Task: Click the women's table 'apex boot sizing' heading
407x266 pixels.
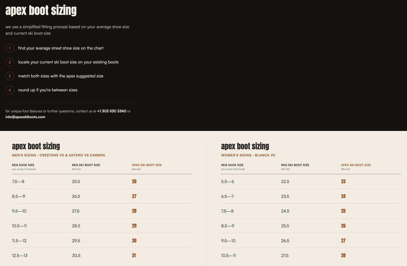Action: (x=245, y=146)
